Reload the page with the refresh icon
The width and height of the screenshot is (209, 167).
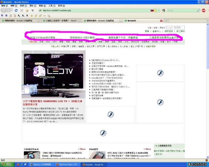[16, 10]
